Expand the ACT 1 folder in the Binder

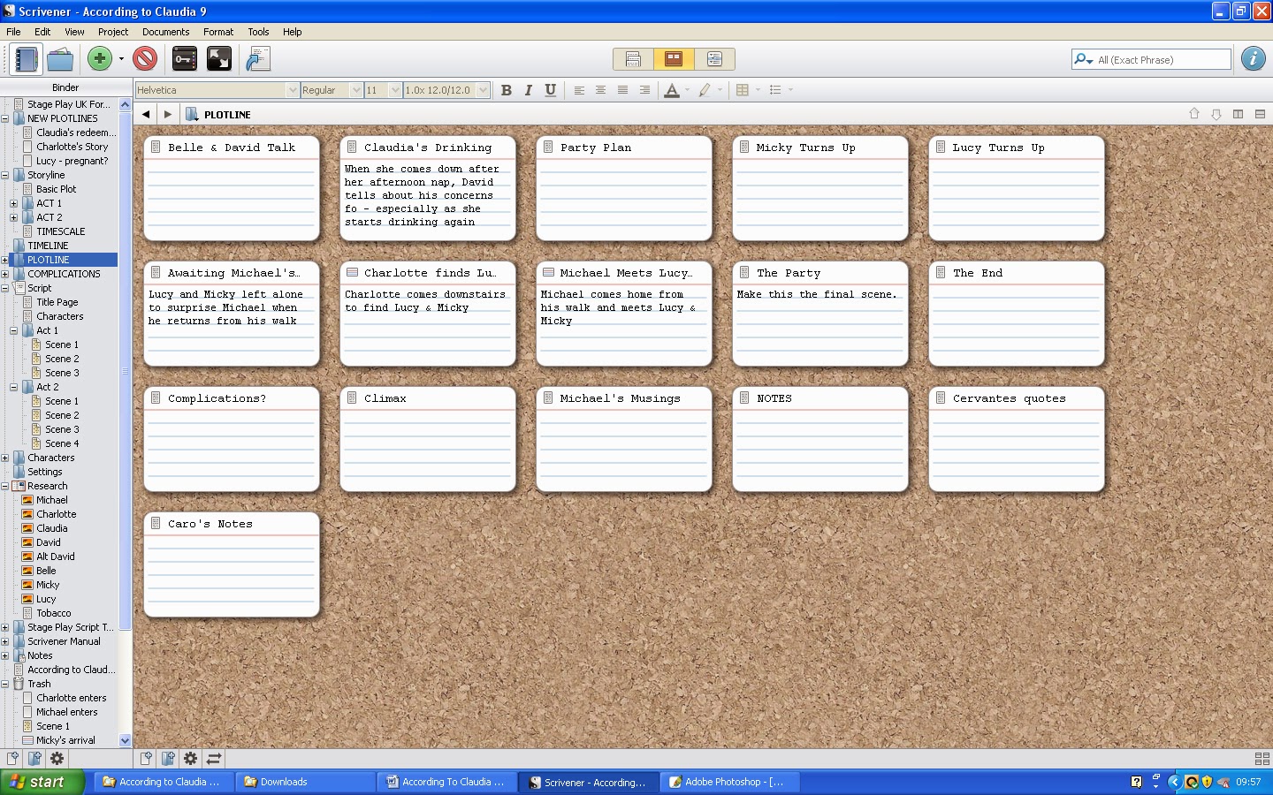13,203
